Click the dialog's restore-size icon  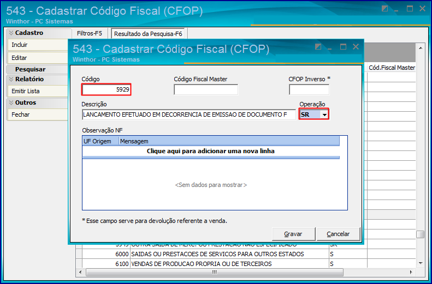(318, 47)
